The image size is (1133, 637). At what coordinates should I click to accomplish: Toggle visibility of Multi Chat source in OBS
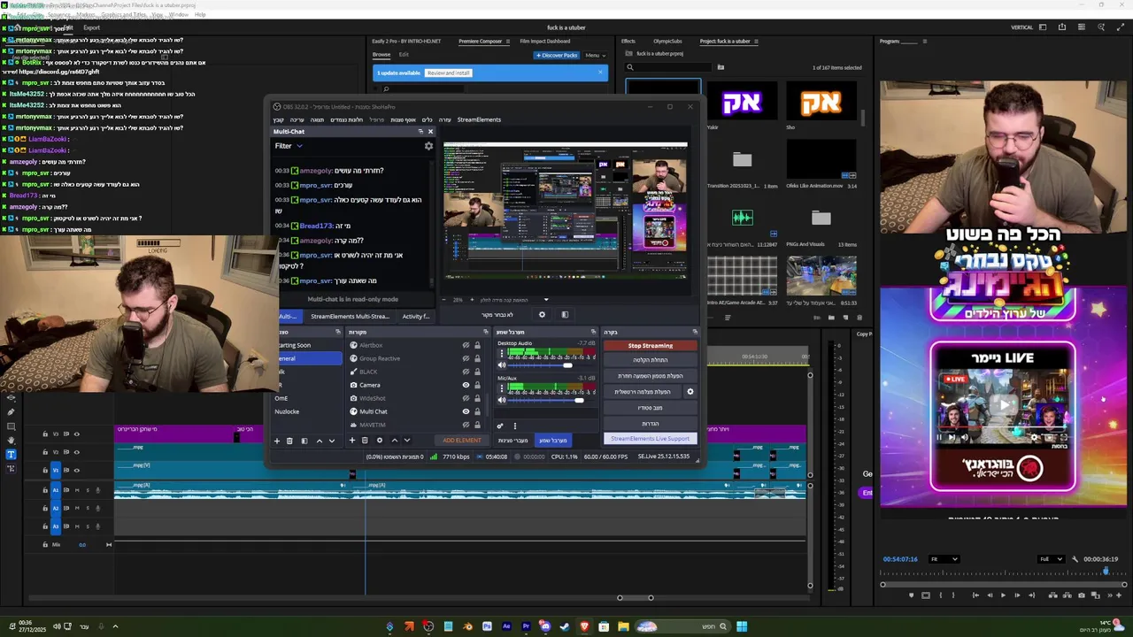tap(466, 411)
